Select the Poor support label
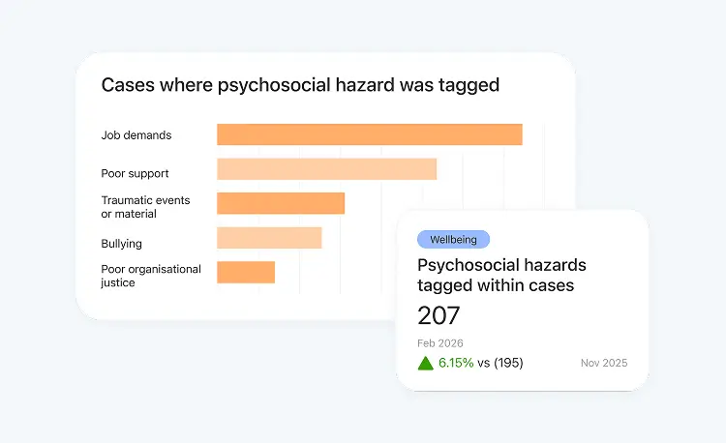This screenshot has height=443, width=726. point(135,173)
